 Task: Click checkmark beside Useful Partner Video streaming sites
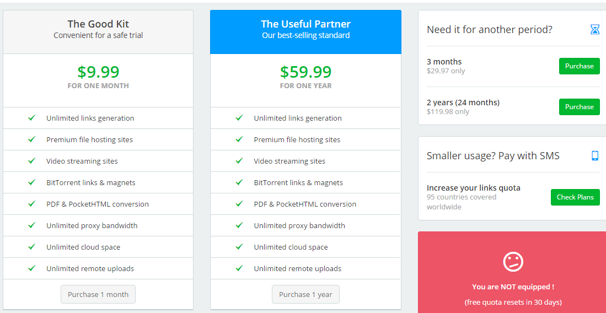coord(239,160)
